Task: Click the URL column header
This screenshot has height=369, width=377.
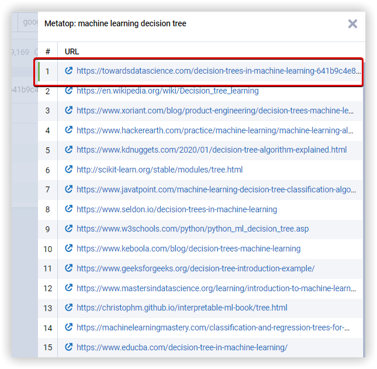Action: [72, 51]
